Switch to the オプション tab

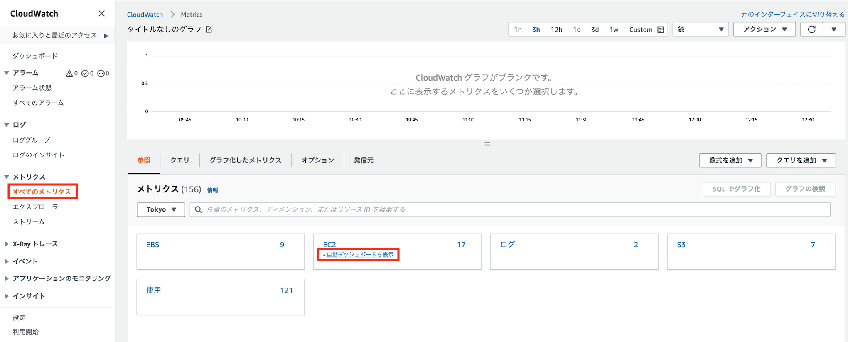317,160
